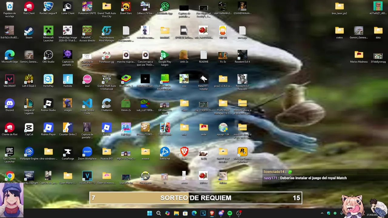Open Visual Studio Code shortcut
The width and height of the screenshot is (388, 218).
click(x=87, y=106)
